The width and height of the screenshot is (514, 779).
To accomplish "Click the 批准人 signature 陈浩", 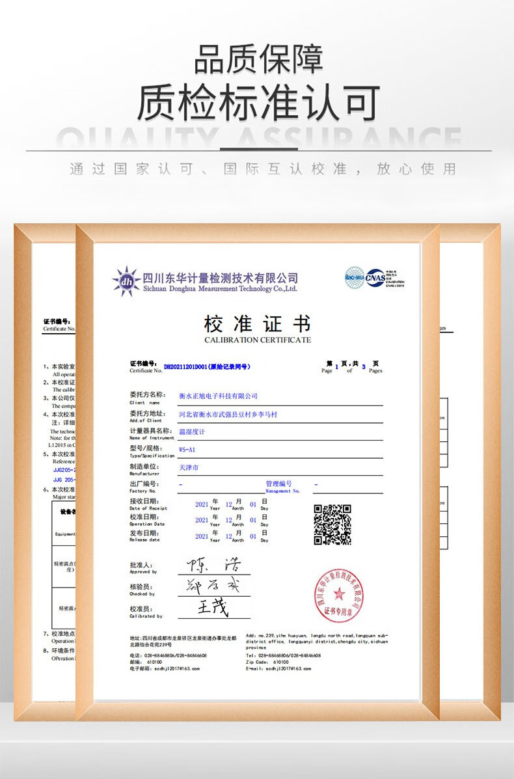I will tap(214, 565).
